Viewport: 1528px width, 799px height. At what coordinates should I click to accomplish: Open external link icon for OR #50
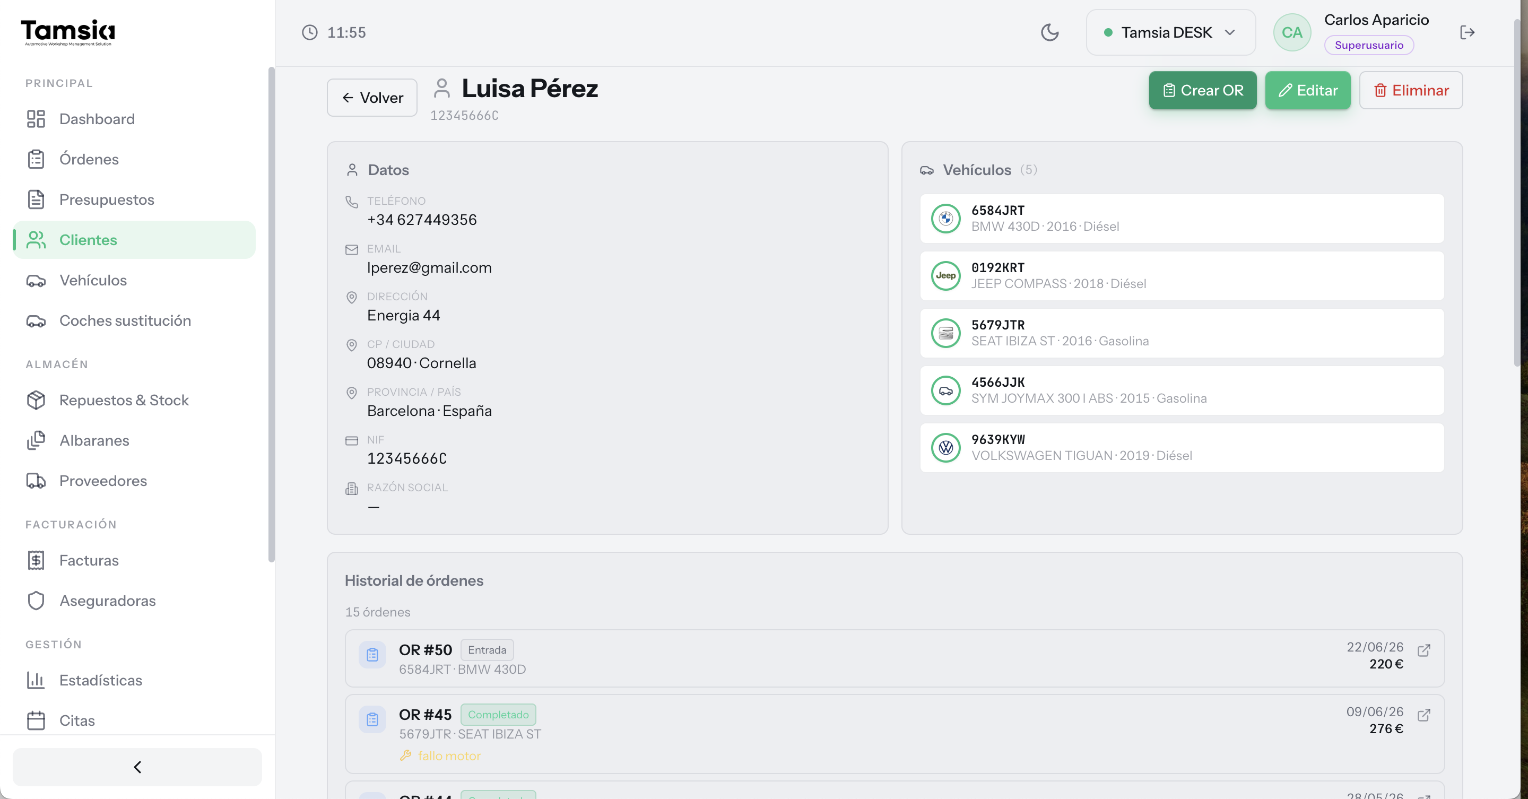click(1423, 650)
